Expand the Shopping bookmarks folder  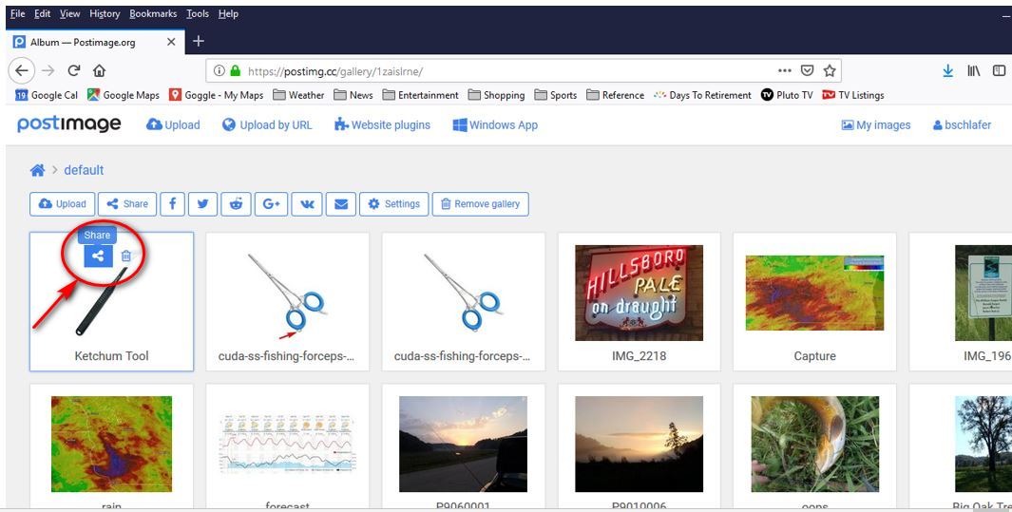(496, 95)
